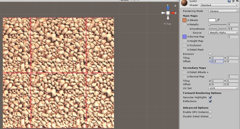
Task: Open the blue help reference icon
Action: tap(229, 1)
